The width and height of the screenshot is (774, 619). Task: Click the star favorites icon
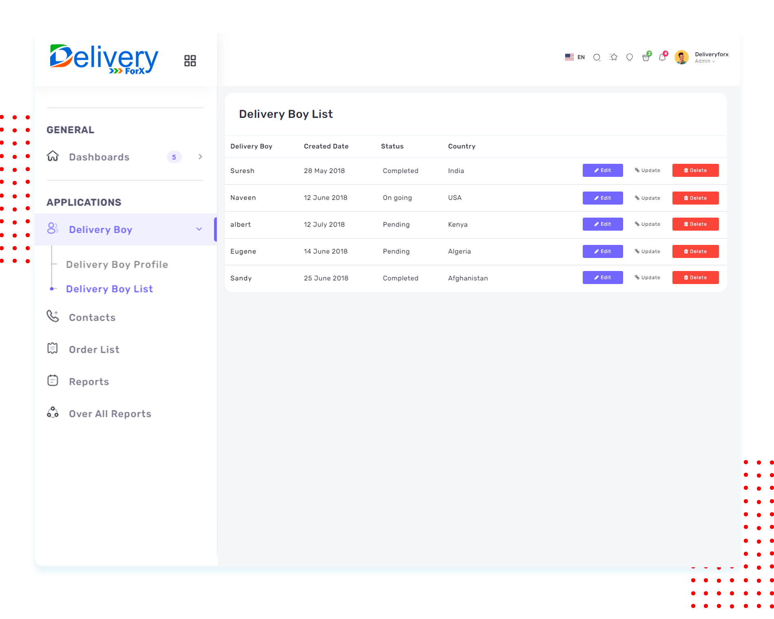(x=613, y=57)
